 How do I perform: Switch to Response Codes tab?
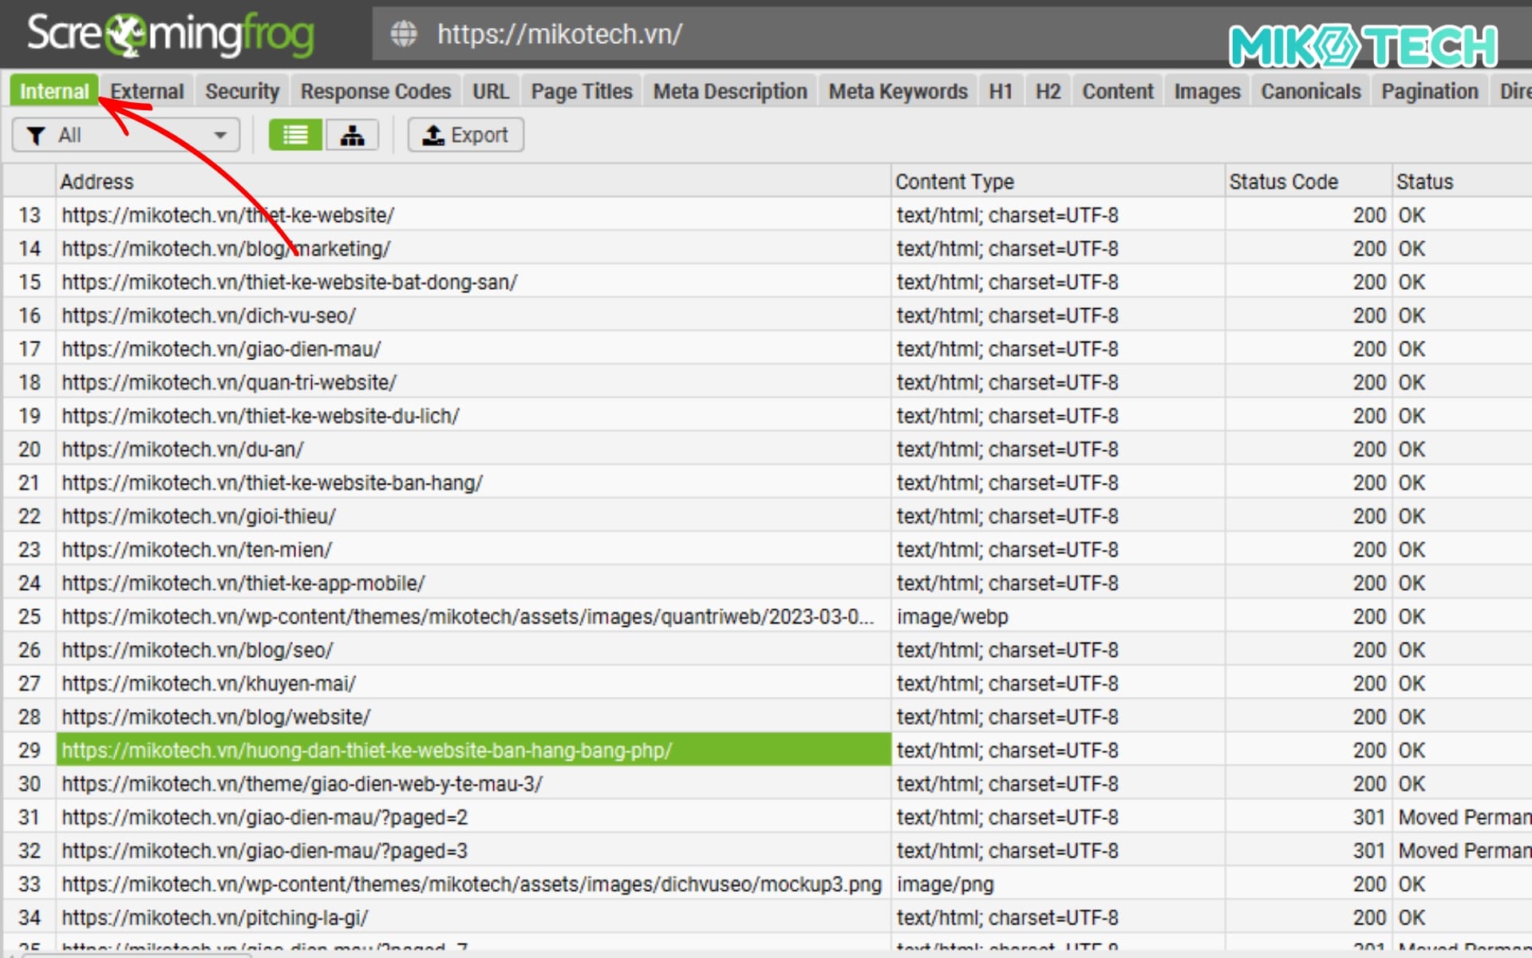click(375, 91)
